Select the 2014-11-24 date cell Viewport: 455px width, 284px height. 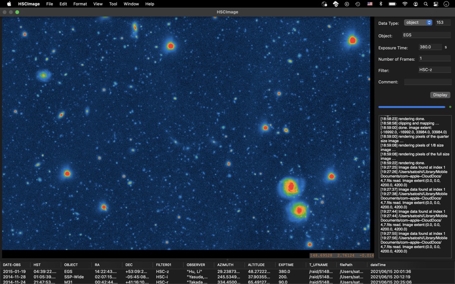[x=14, y=282]
